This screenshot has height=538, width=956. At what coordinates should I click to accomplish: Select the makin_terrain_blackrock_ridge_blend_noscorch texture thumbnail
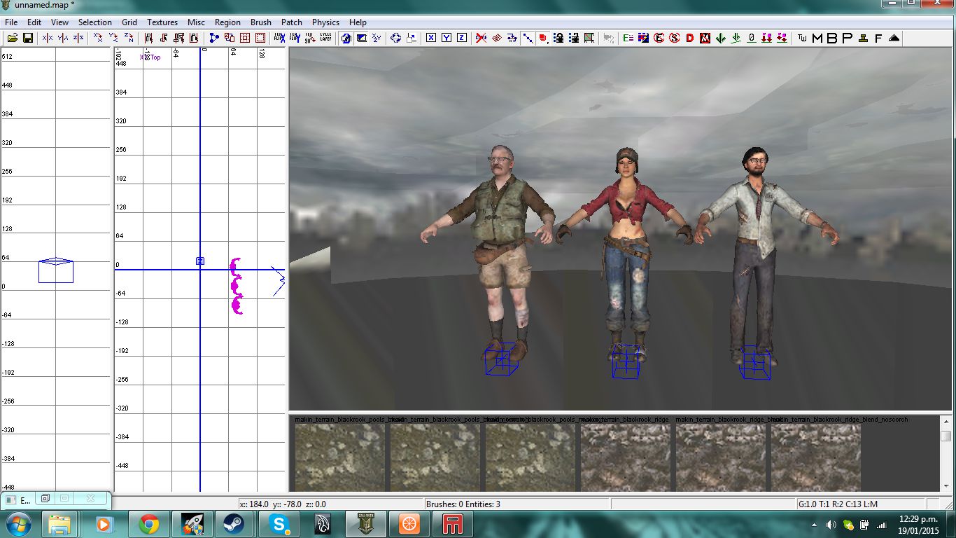click(816, 457)
